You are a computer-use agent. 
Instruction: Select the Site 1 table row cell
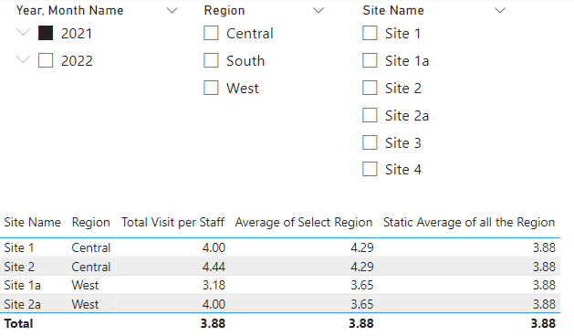click(x=19, y=247)
